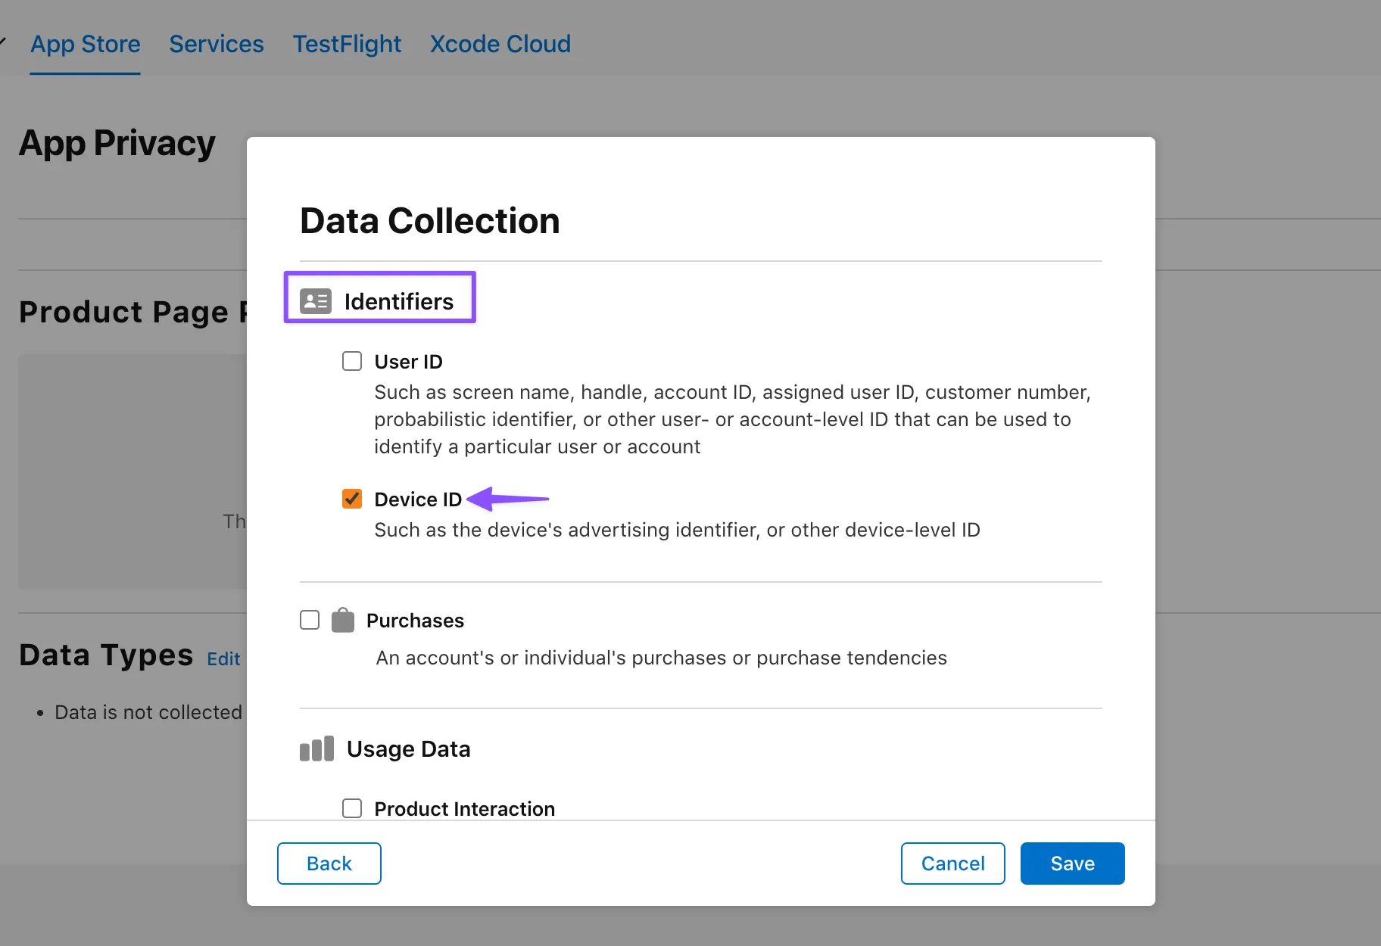Click the Purchases shopping bag icon
Screen dimensions: 1381x946
point(343,621)
